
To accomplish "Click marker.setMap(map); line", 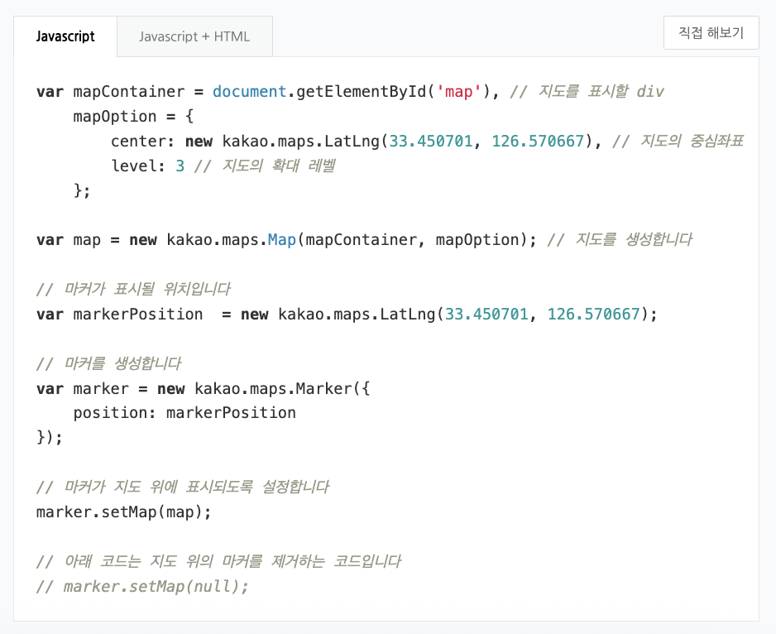I will point(124,512).
